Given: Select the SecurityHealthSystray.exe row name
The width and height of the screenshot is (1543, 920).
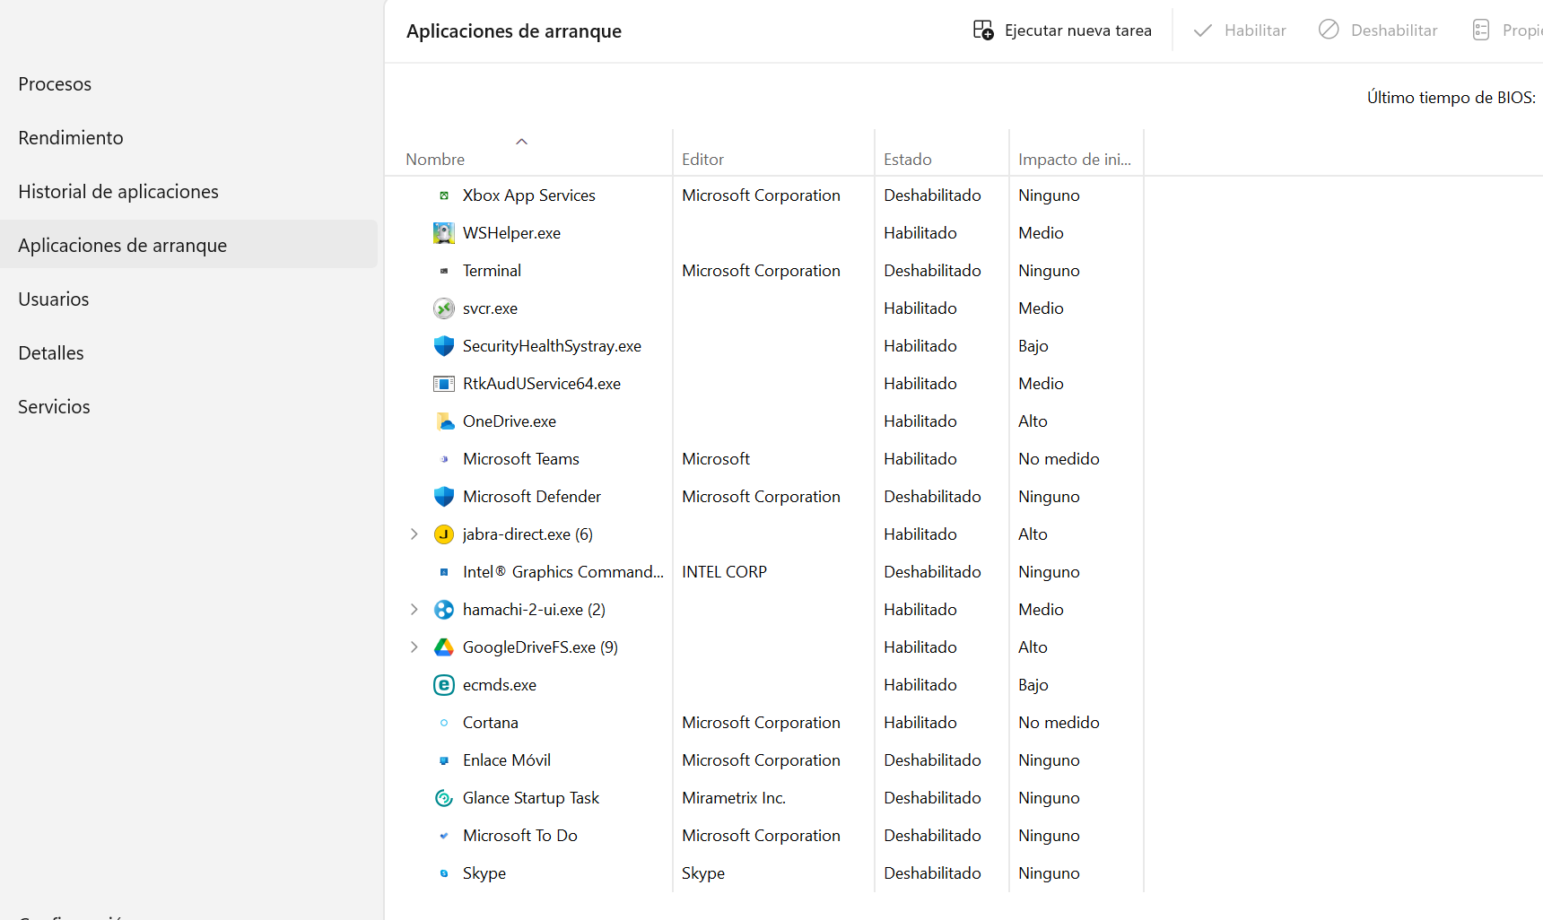Looking at the screenshot, I should (552, 346).
